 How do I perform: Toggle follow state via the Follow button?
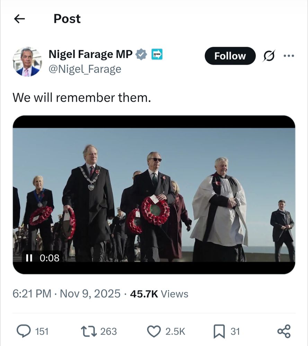(230, 55)
